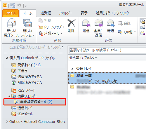Click the Undo icon in quick access toolbar
Image resolution: width=146 pixels, height=129 pixels.
19,6
